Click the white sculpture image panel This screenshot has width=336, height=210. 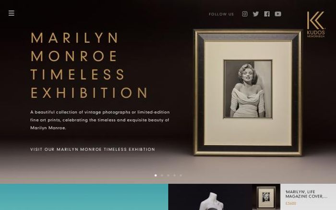[210, 197]
